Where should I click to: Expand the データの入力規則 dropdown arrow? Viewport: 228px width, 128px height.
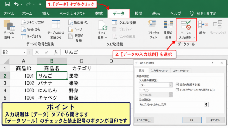(194, 38)
